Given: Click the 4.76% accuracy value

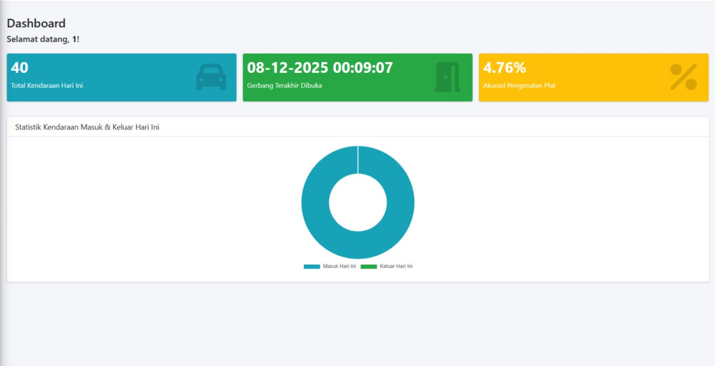Looking at the screenshot, I should click(x=505, y=68).
